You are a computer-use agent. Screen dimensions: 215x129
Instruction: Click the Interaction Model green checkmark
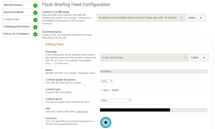pyautogui.click(x=35, y=13)
